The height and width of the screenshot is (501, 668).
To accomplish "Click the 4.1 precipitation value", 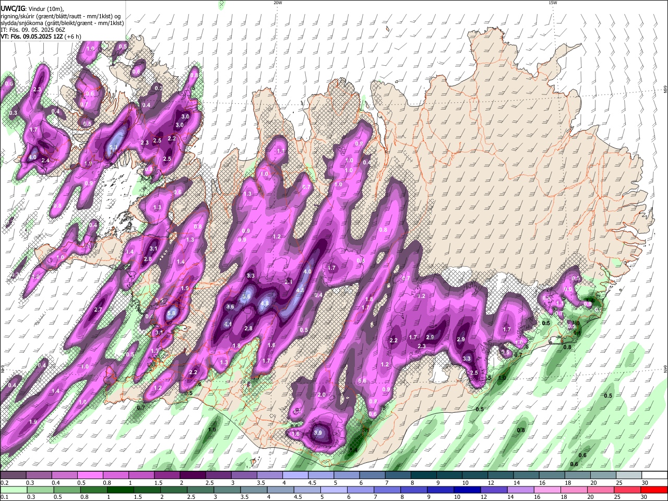I will coord(228,325).
